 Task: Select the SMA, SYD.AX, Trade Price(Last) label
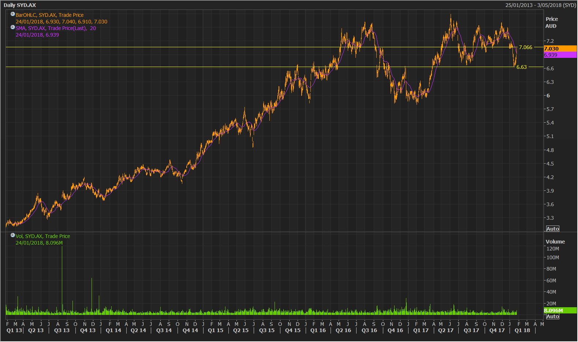pos(56,28)
